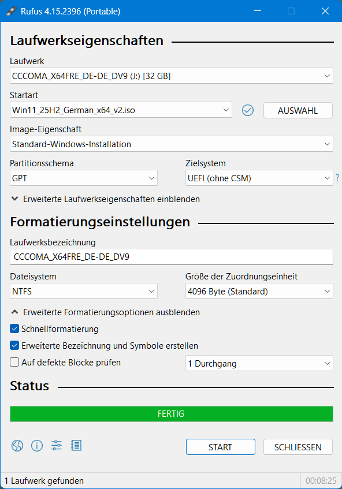342x489 pixels.
Task: Open the Startart ISO selection dropdown
Action: click(x=121, y=110)
